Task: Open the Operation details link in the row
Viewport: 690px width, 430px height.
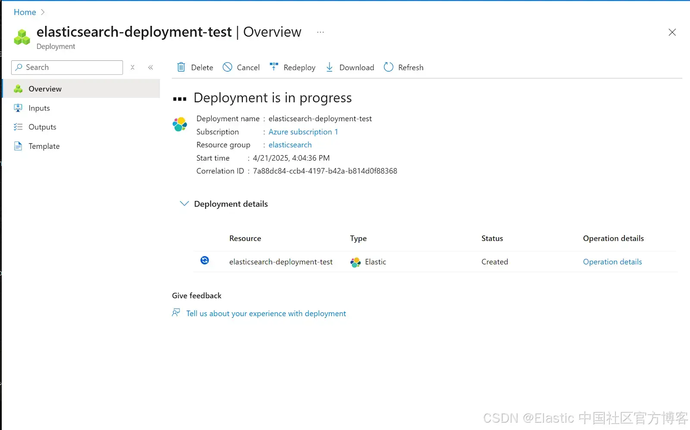Action: tap(612, 262)
